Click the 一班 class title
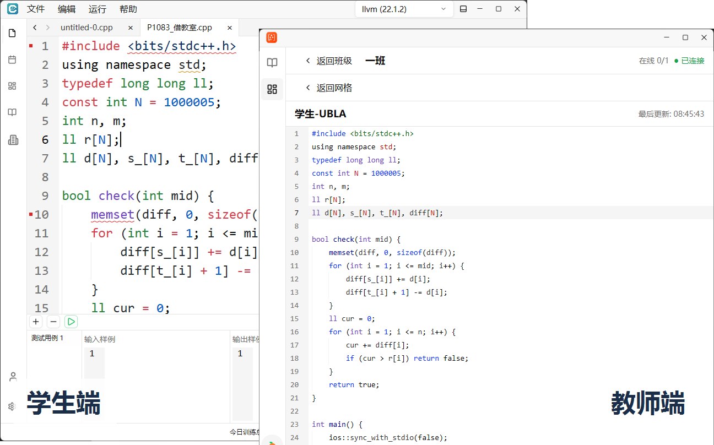 [375, 61]
